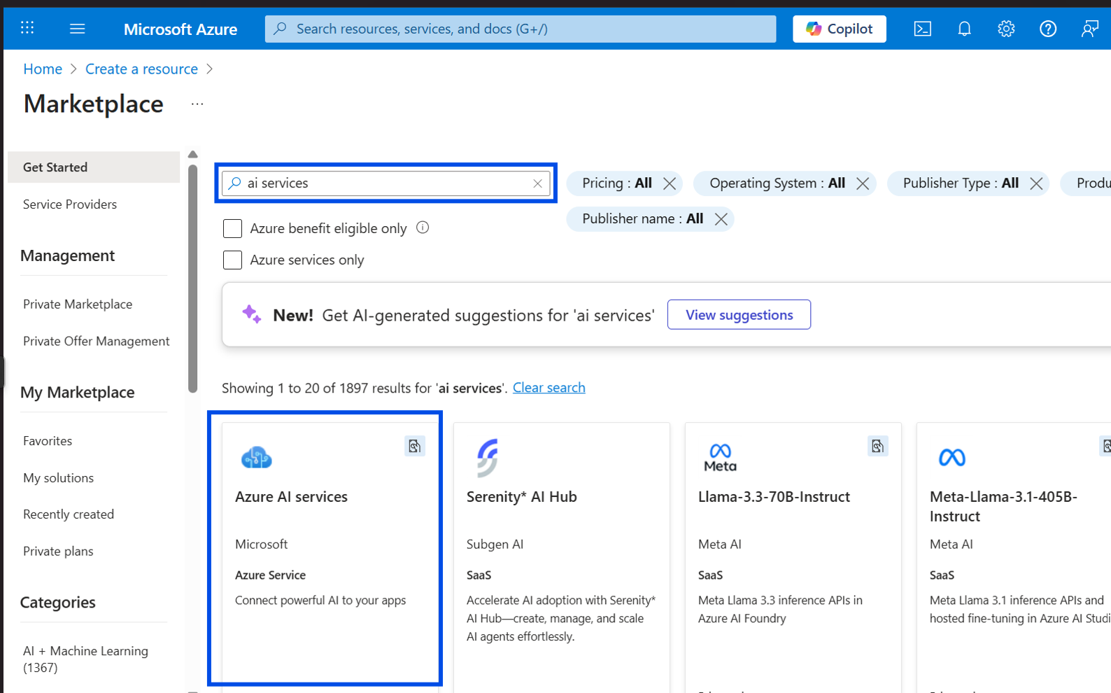Image resolution: width=1111 pixels, height=693 pixels.
Task: Go to Create a resource breadcrumb
Action: point(141,69)
